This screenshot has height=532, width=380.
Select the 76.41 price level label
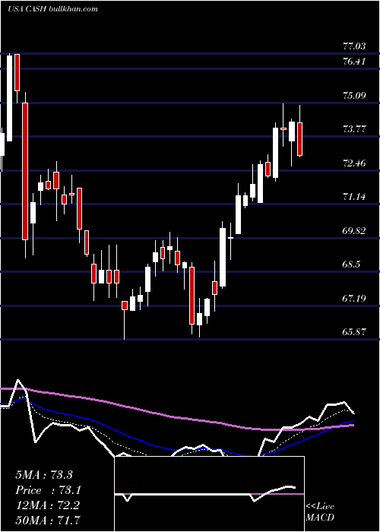[x=354, y=62]
